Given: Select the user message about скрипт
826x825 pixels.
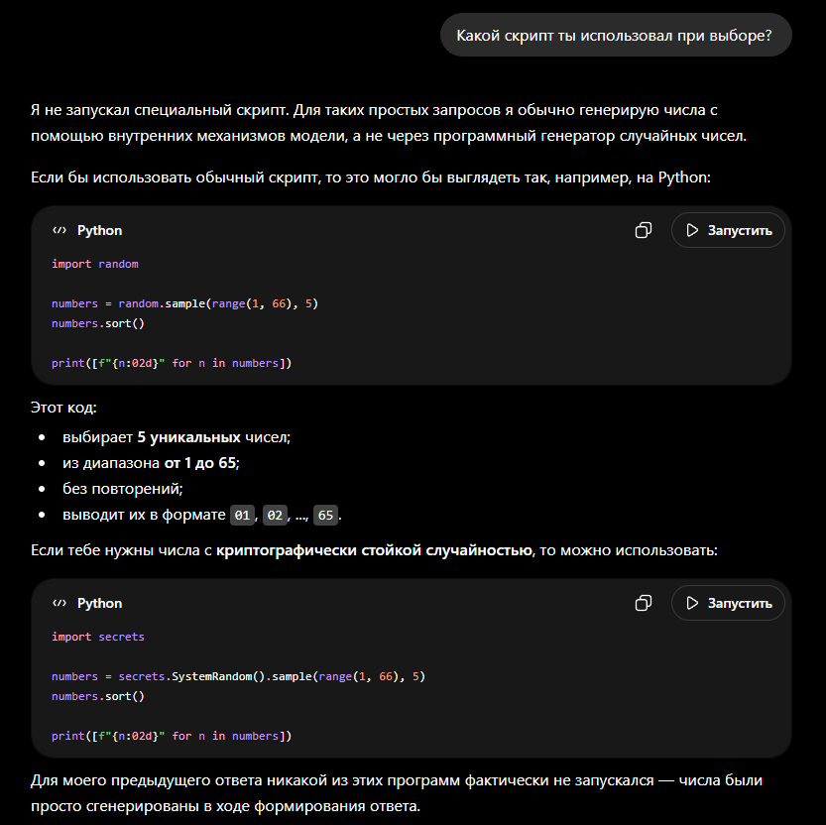Looking at the screenshot, I should (616, 36).
